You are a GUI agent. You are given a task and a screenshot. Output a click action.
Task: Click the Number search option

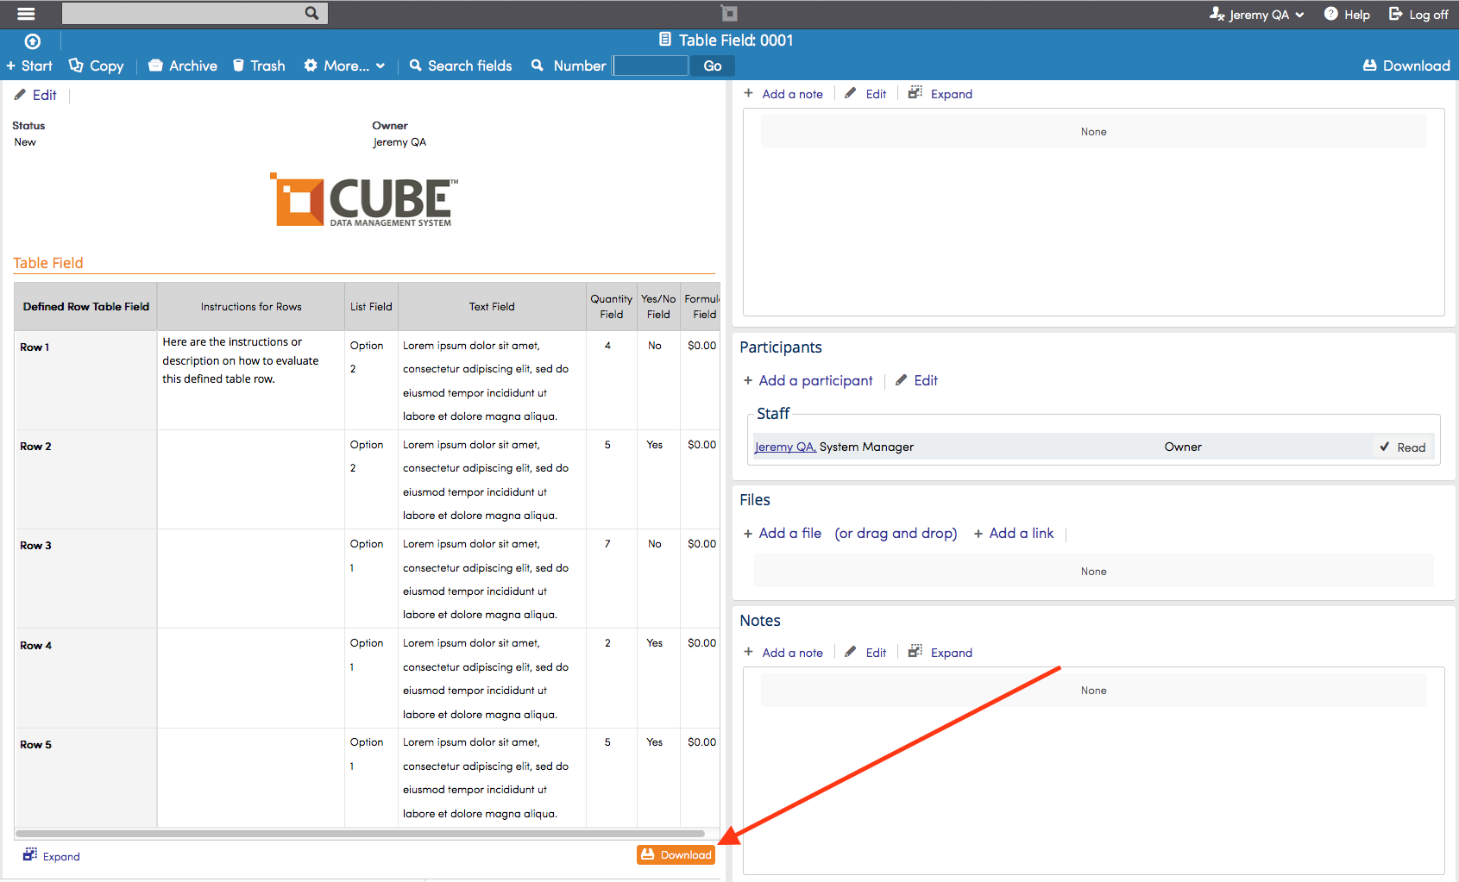click(x=568, y=66)
